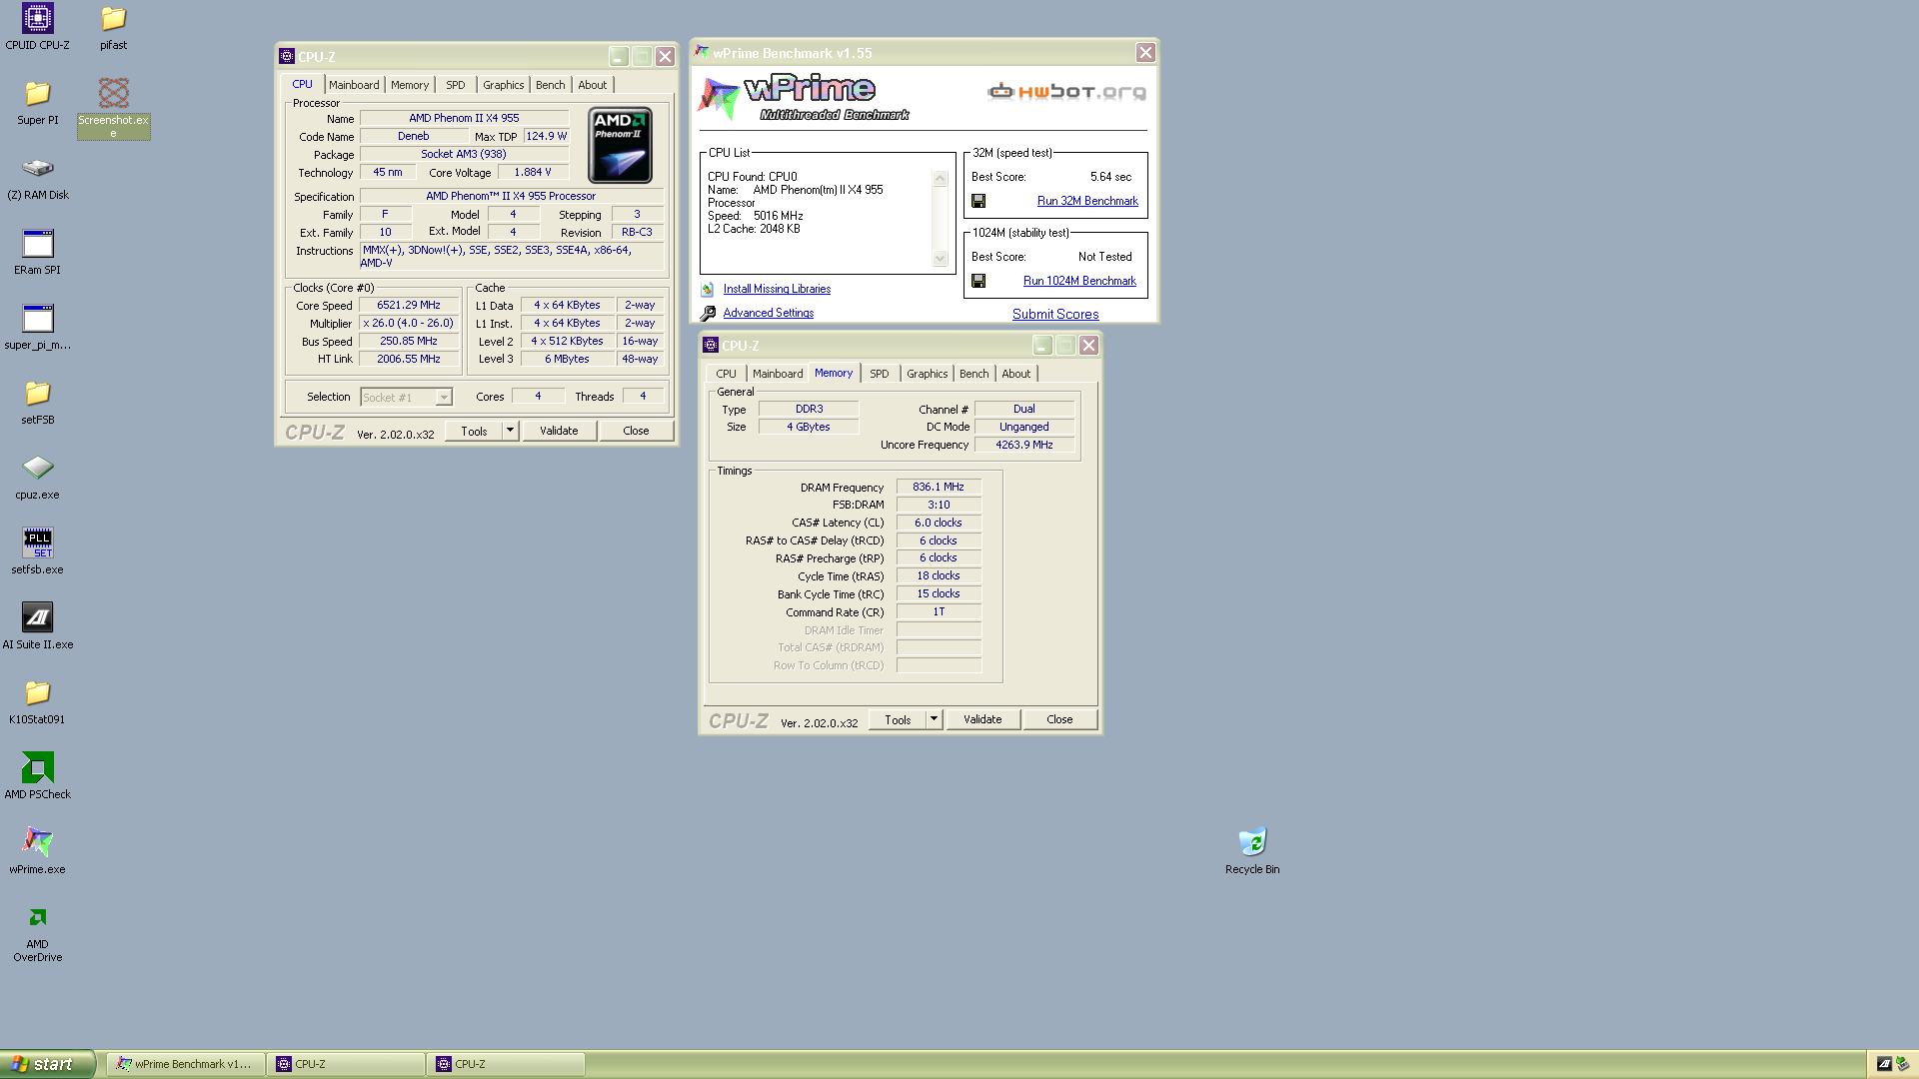Open the setFSB folder icon

coord(37,402)
